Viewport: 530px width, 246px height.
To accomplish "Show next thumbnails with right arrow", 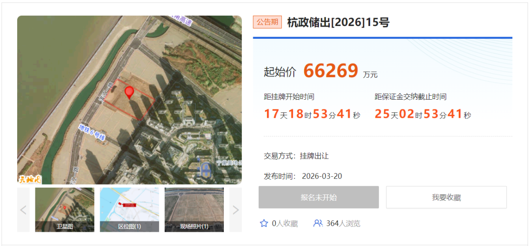I will pyautogui.click(x=236, y=210).
